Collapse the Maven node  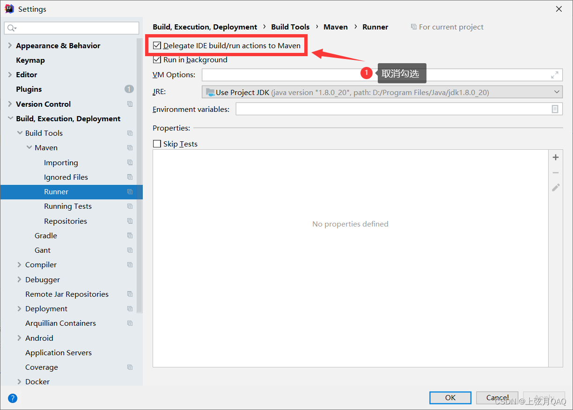pos(29,147)
